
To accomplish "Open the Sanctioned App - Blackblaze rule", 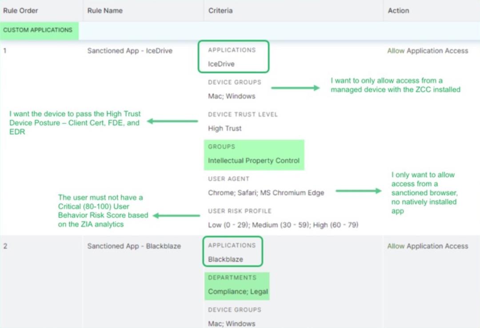I will point(133,246).
